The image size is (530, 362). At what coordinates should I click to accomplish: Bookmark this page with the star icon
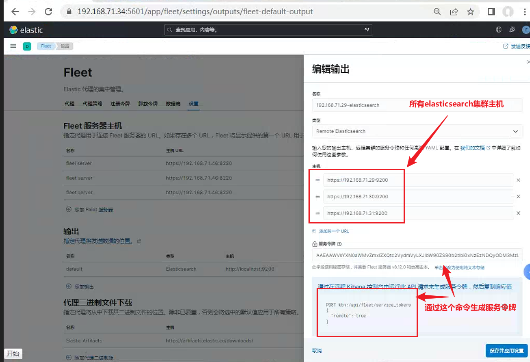(471, 12)
